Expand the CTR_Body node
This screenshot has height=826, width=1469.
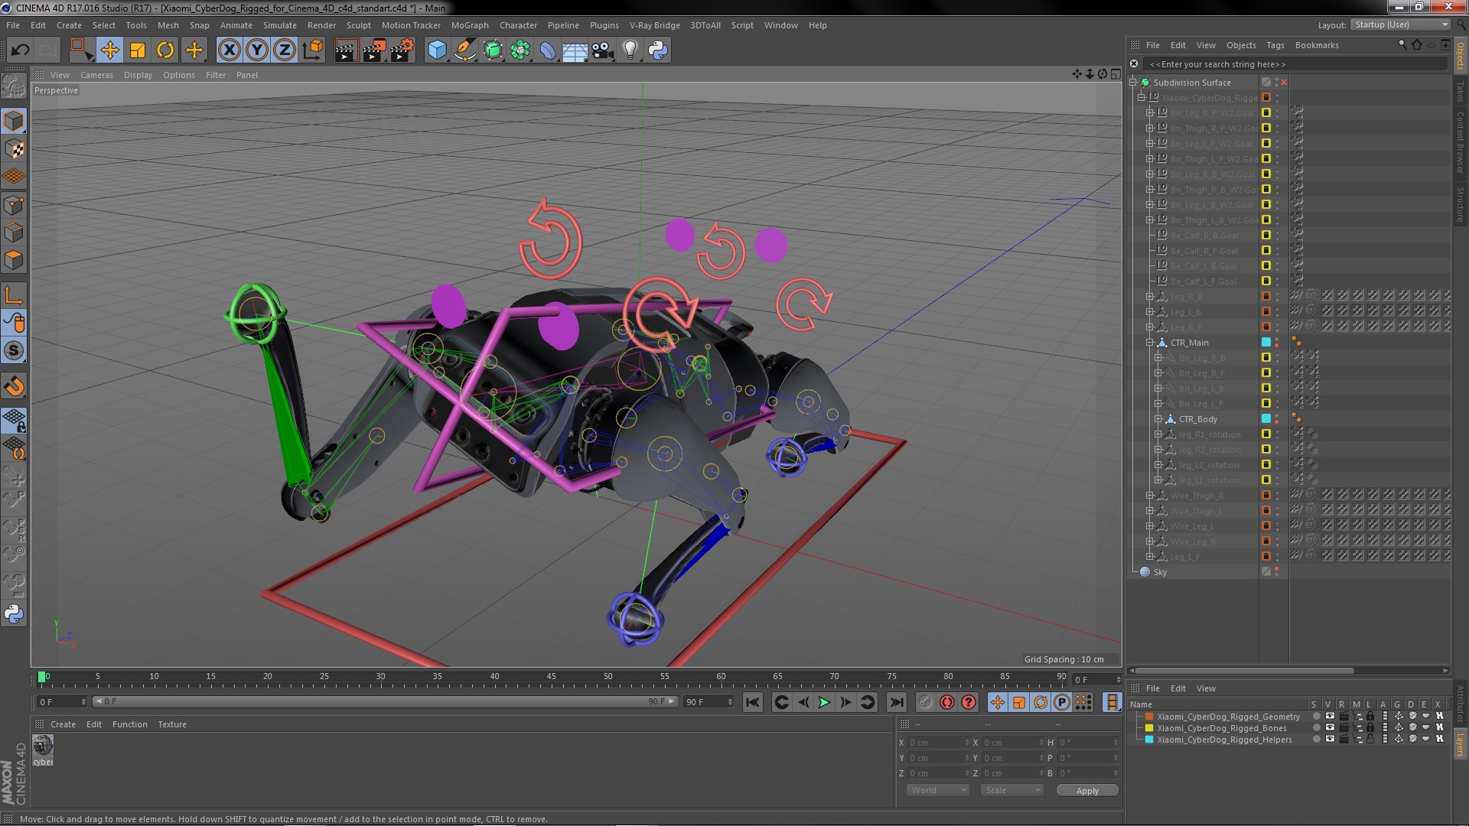[x=1158, y=419]
